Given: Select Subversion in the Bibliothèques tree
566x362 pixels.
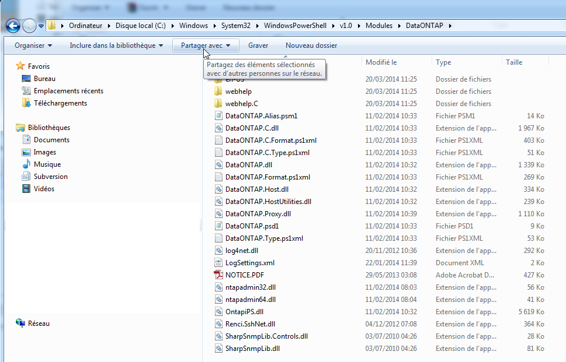Looking at the screenshot, I should tap(51, 177).
